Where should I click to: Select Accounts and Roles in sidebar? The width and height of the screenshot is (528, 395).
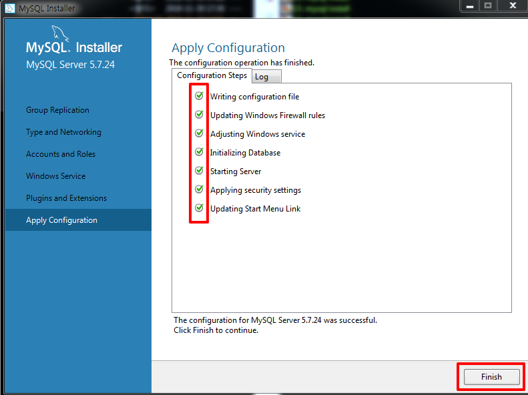click(61, 154)
